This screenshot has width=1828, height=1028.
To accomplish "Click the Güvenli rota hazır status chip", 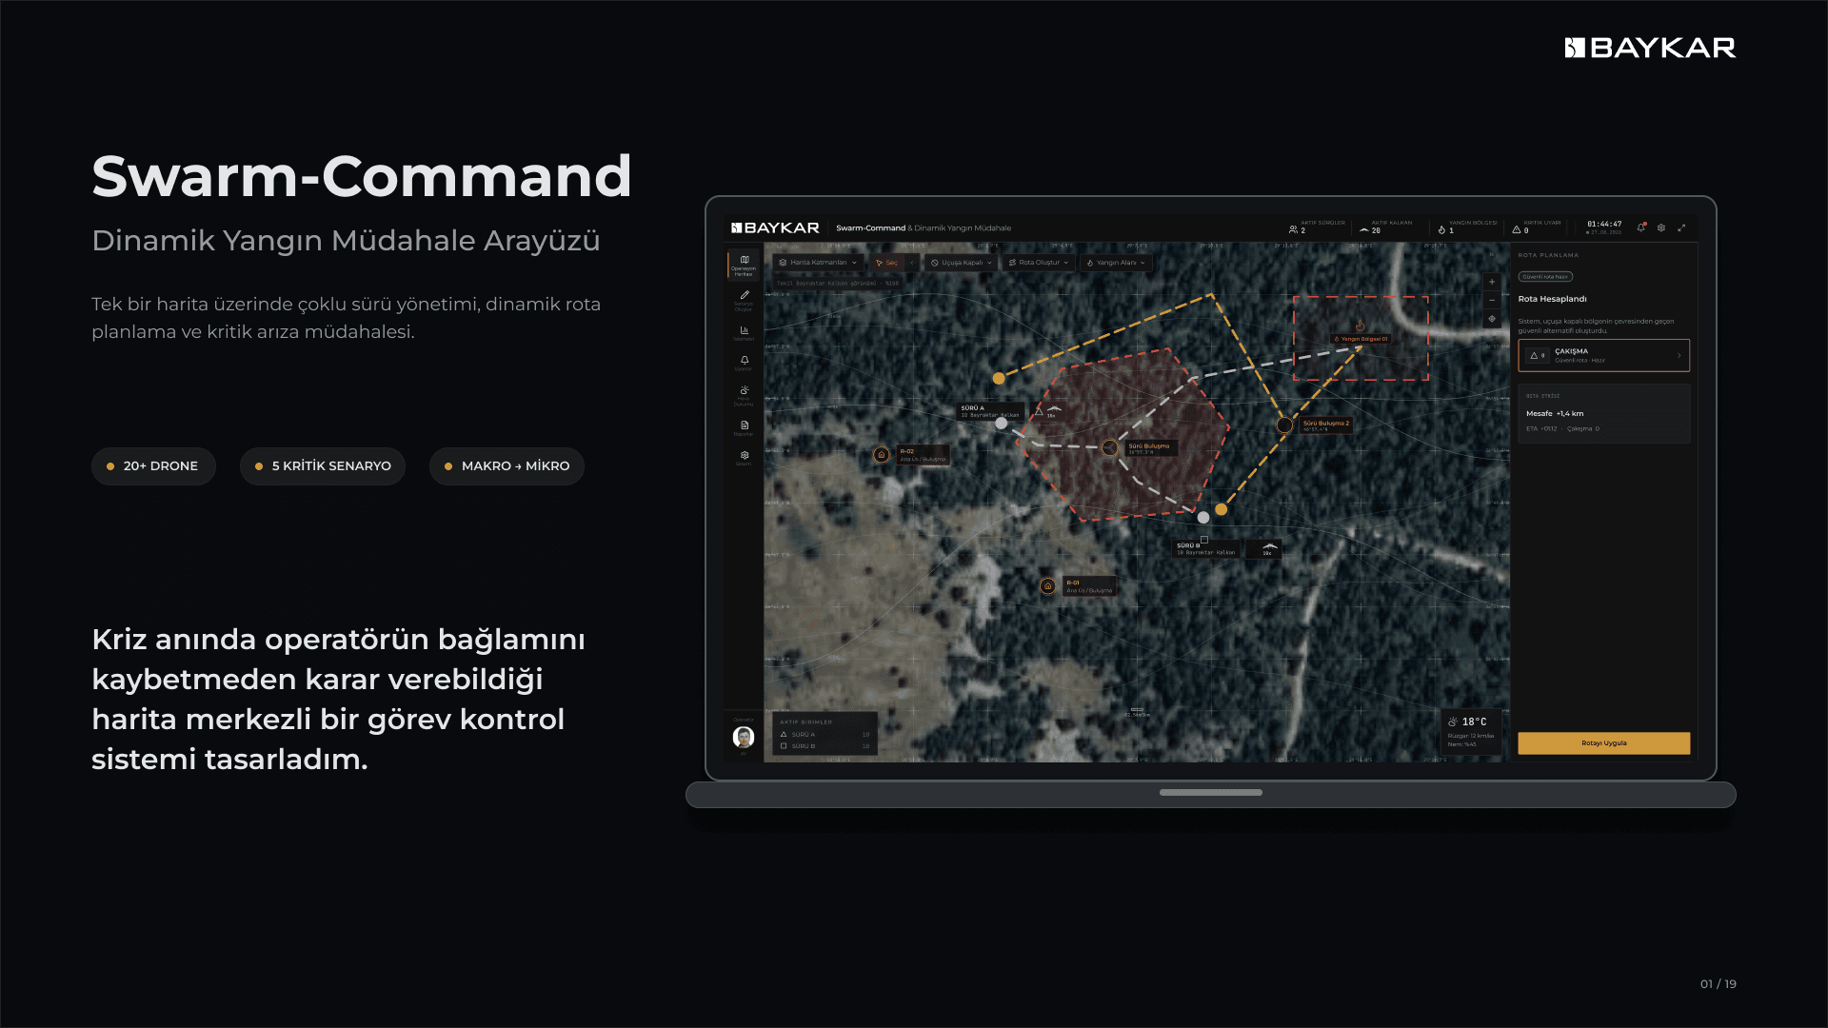I will click(1545, 277).
